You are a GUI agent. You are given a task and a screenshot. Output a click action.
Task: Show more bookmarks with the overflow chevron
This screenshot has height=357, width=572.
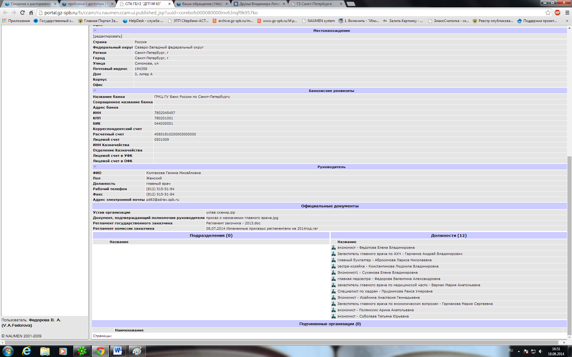click(567, 21)
